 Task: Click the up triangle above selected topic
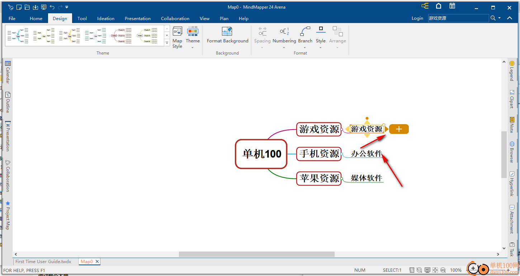click(x=367, y=122)
